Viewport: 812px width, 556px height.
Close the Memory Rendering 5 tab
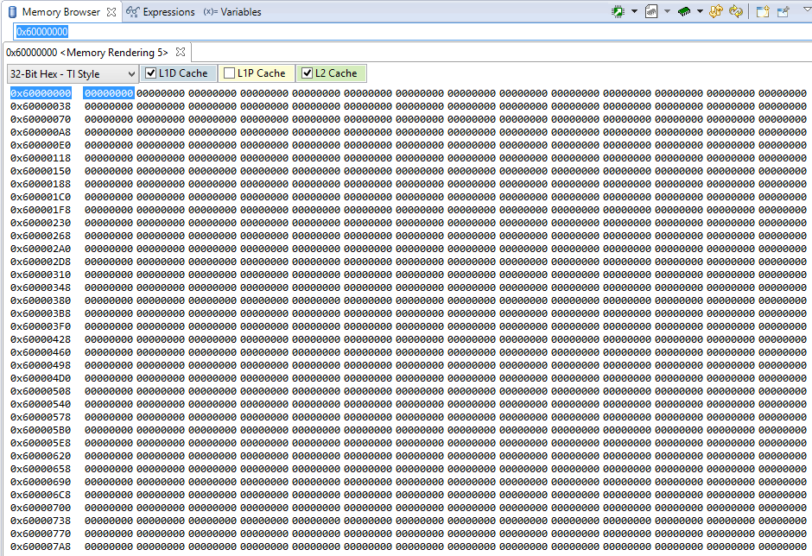tap(180, 51)
